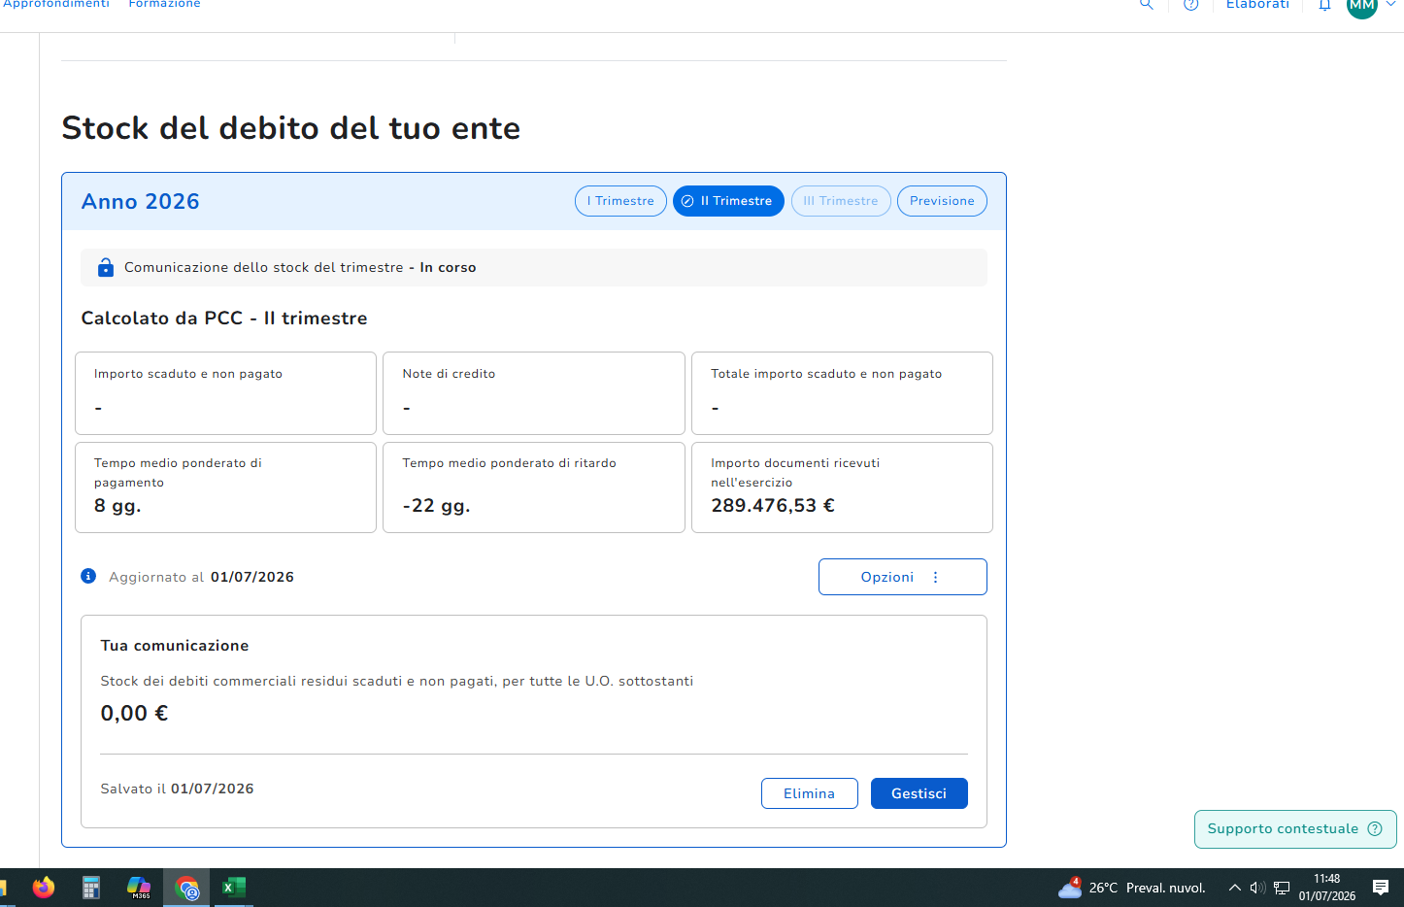Open Supporto contestuale help button

(1295, 829)
